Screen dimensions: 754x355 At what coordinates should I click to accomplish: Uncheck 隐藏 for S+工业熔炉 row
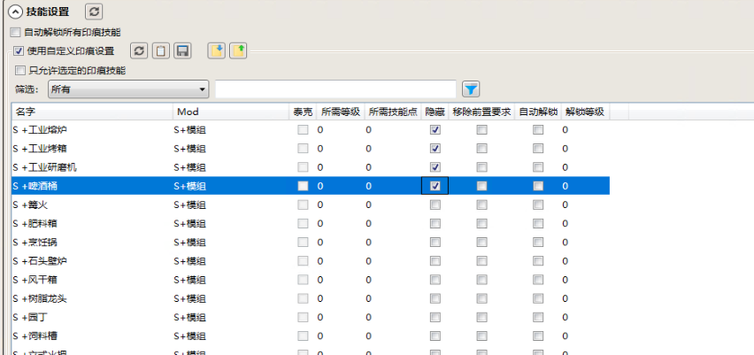pos(435,130)
